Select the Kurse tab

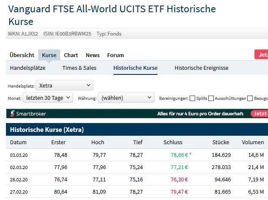pos(49,55)
